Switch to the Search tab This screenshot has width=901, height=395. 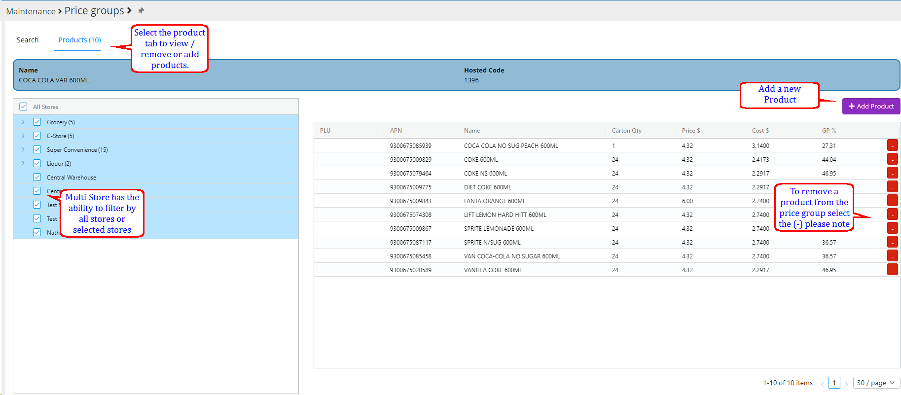[x=28, y=40]
